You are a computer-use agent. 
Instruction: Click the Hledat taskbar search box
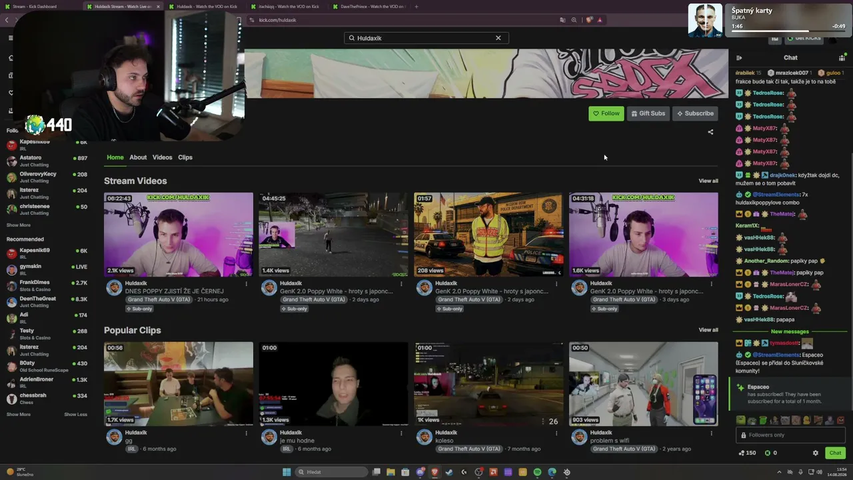click(332, 472)
